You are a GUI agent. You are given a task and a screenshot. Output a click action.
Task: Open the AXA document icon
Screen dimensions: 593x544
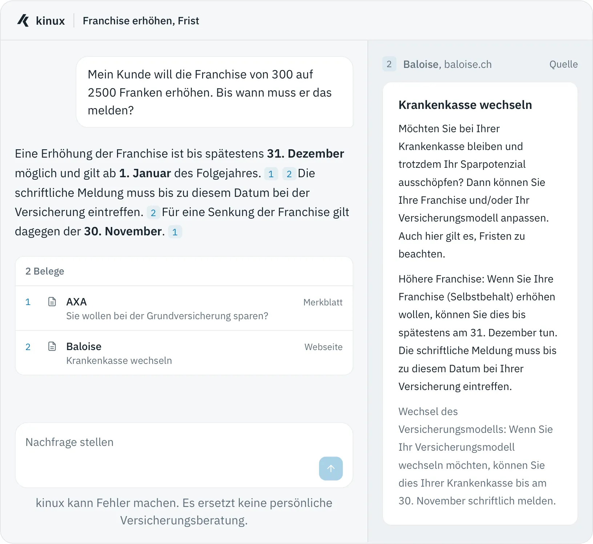pos(52,302)
